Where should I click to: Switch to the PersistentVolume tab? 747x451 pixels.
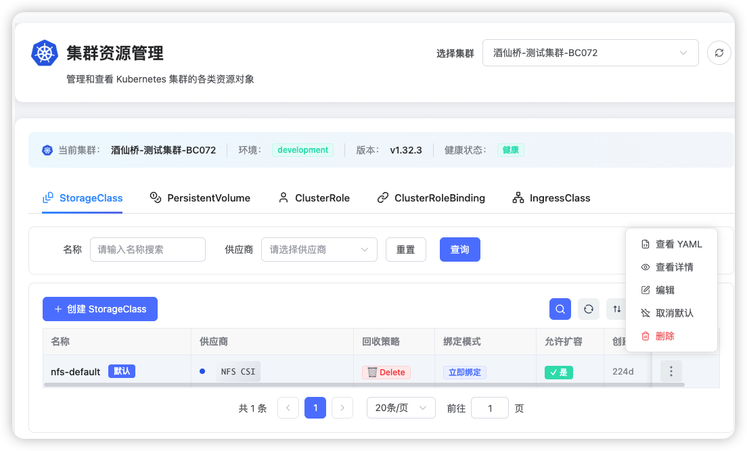200,198
